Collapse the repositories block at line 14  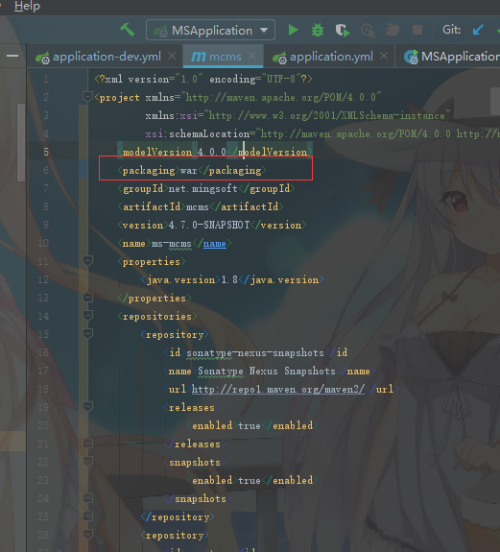coord(87,316)
